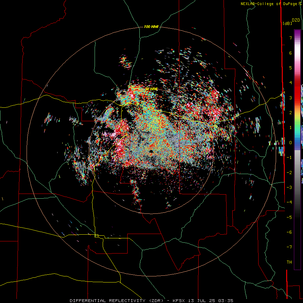Select the -6 tick label on colorbar

click(x=289, y=232)
